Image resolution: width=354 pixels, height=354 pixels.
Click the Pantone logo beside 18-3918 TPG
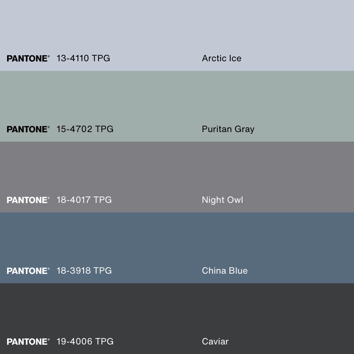point(28,271)
